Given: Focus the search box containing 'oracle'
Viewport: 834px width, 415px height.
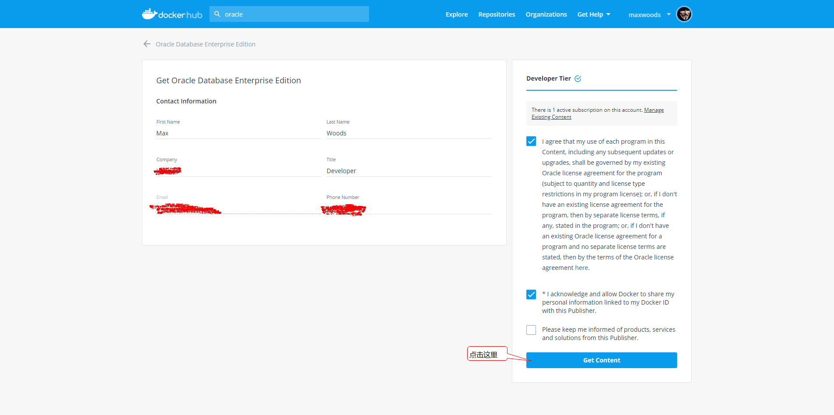Looking at the screenshot, I should click(x=289, y=14).
